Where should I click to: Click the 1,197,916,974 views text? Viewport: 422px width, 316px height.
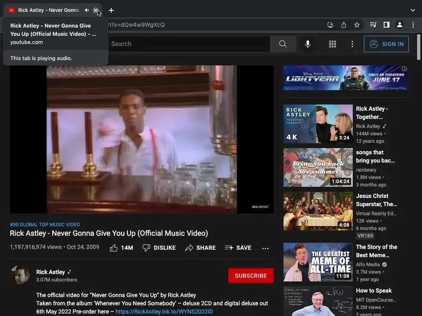coord(36,247)
